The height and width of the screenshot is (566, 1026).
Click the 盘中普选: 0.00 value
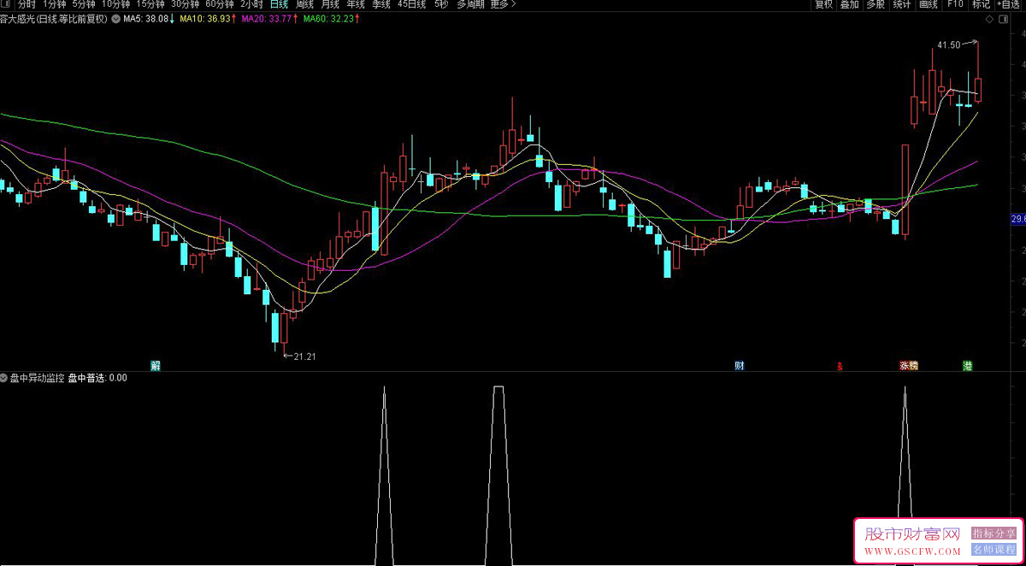click(97, 377)
